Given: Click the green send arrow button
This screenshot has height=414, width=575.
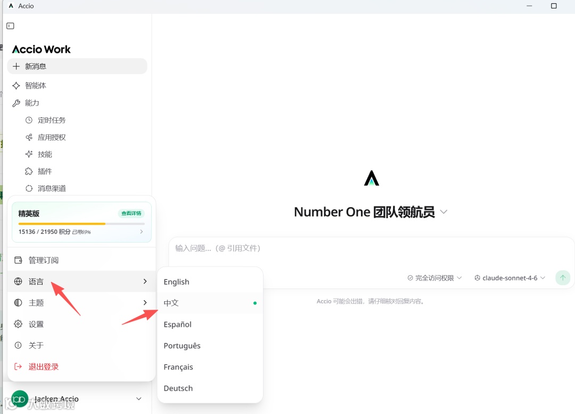Looking at the screenshot, I should point(563,278).
